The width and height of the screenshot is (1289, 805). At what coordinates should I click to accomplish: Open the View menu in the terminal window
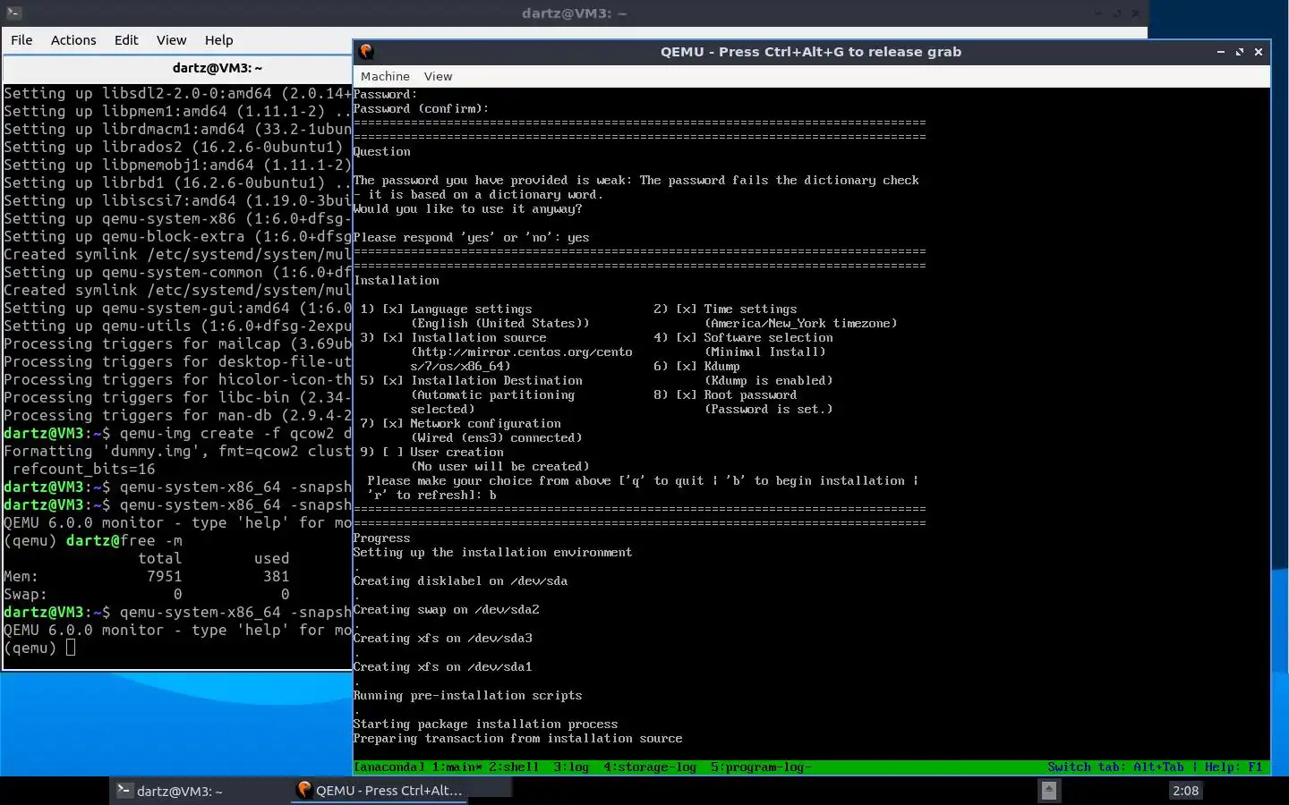coord(171,40)
